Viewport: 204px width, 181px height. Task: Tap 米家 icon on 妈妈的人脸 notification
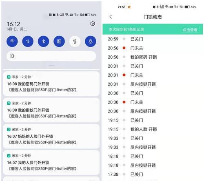tap(9, 130)
